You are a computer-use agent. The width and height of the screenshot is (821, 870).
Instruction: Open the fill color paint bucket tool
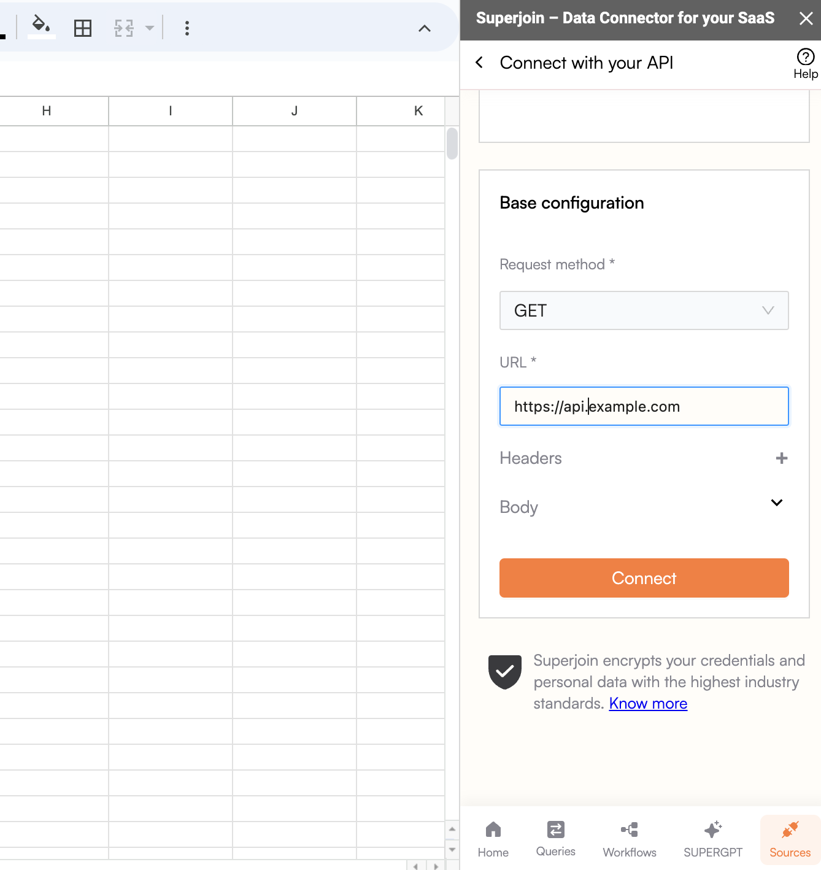41,26
